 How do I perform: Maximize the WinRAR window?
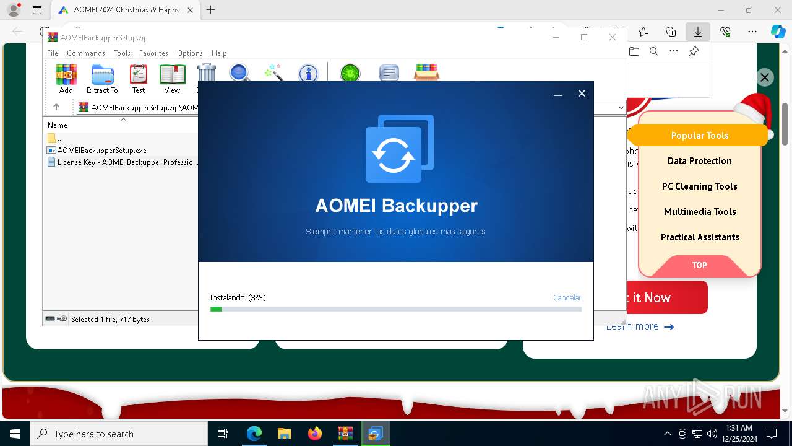(x=584, y=37)
